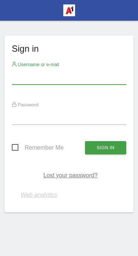
Task: Click the green underline of the username field
Action: 69,85
